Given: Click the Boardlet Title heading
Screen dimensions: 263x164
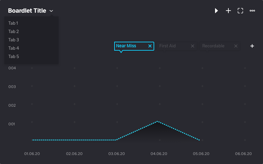Looking at the screenshot, I should coord(27,11).
